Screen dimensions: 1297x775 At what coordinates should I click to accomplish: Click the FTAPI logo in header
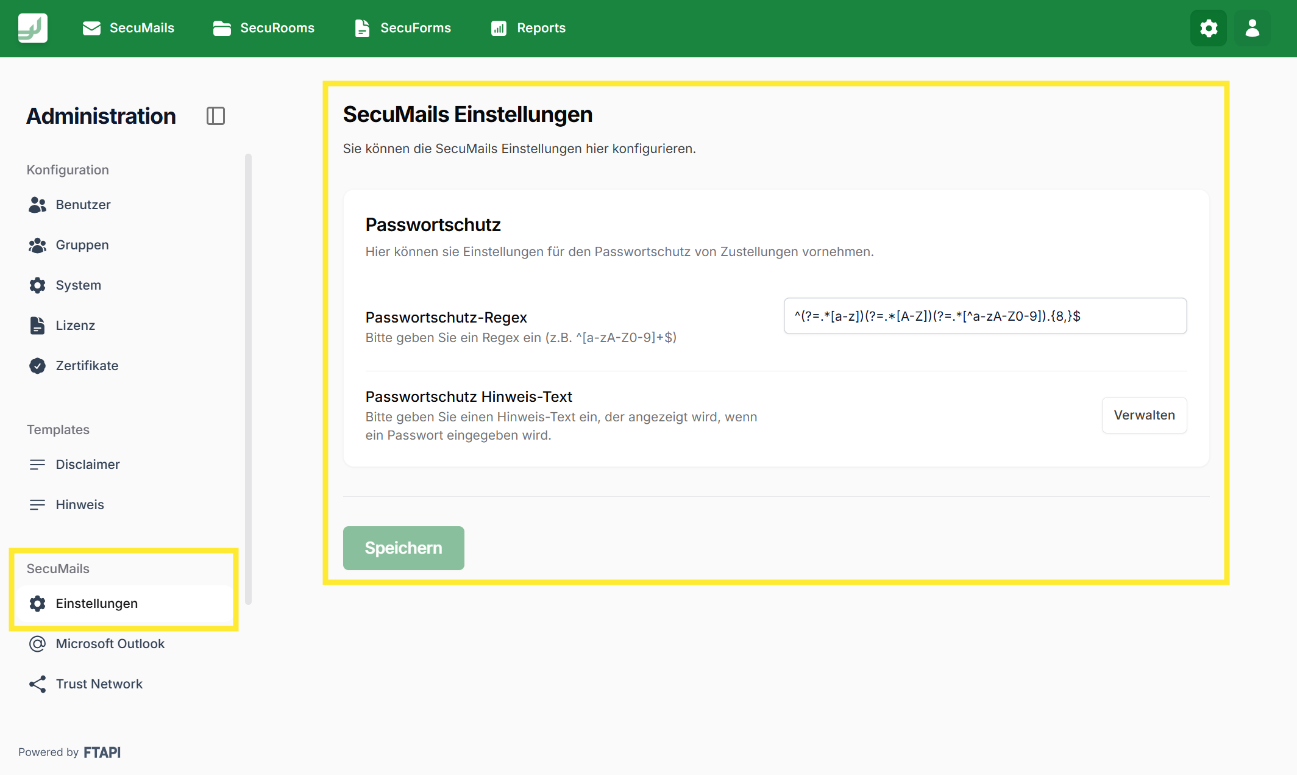[33, 28]
